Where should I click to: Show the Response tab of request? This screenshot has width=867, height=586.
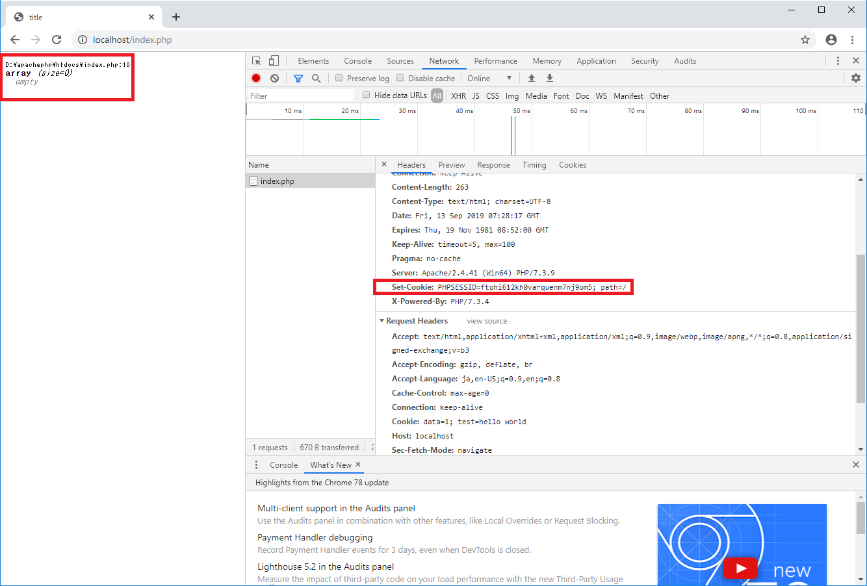click(494, 164)
